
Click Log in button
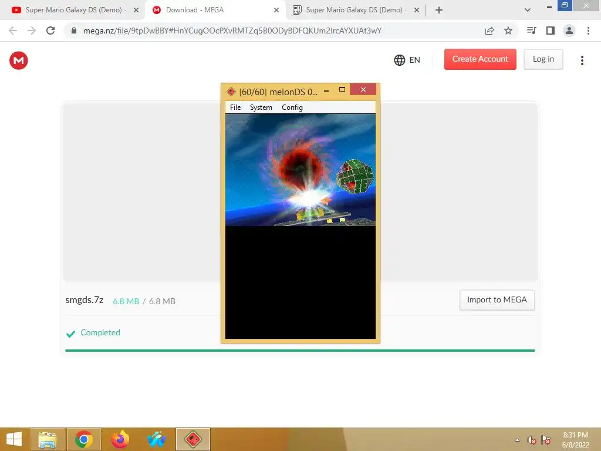coord(543,59)
